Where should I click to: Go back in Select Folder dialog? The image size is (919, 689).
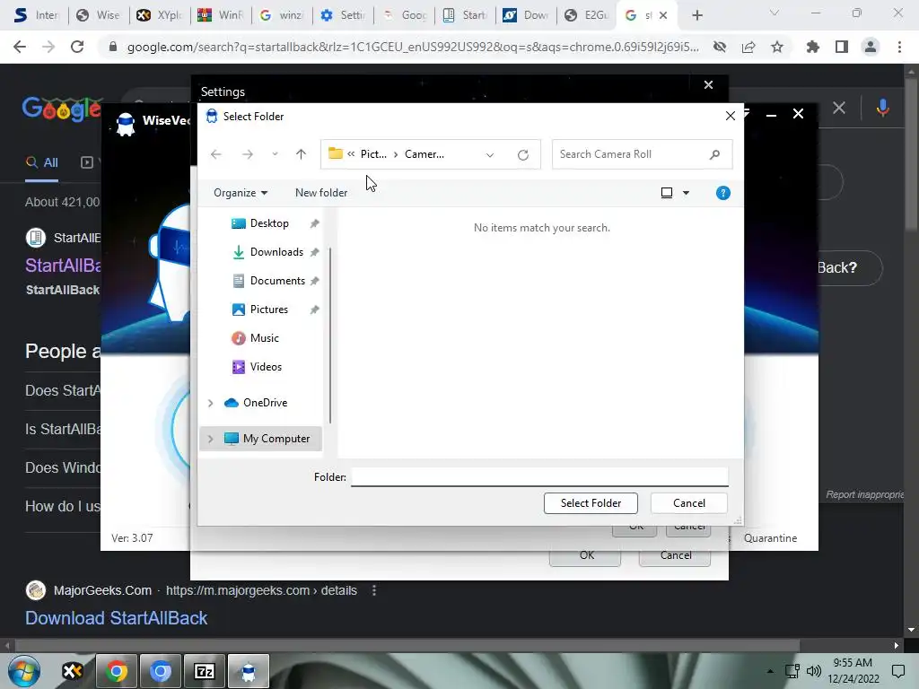pos(216,154)
